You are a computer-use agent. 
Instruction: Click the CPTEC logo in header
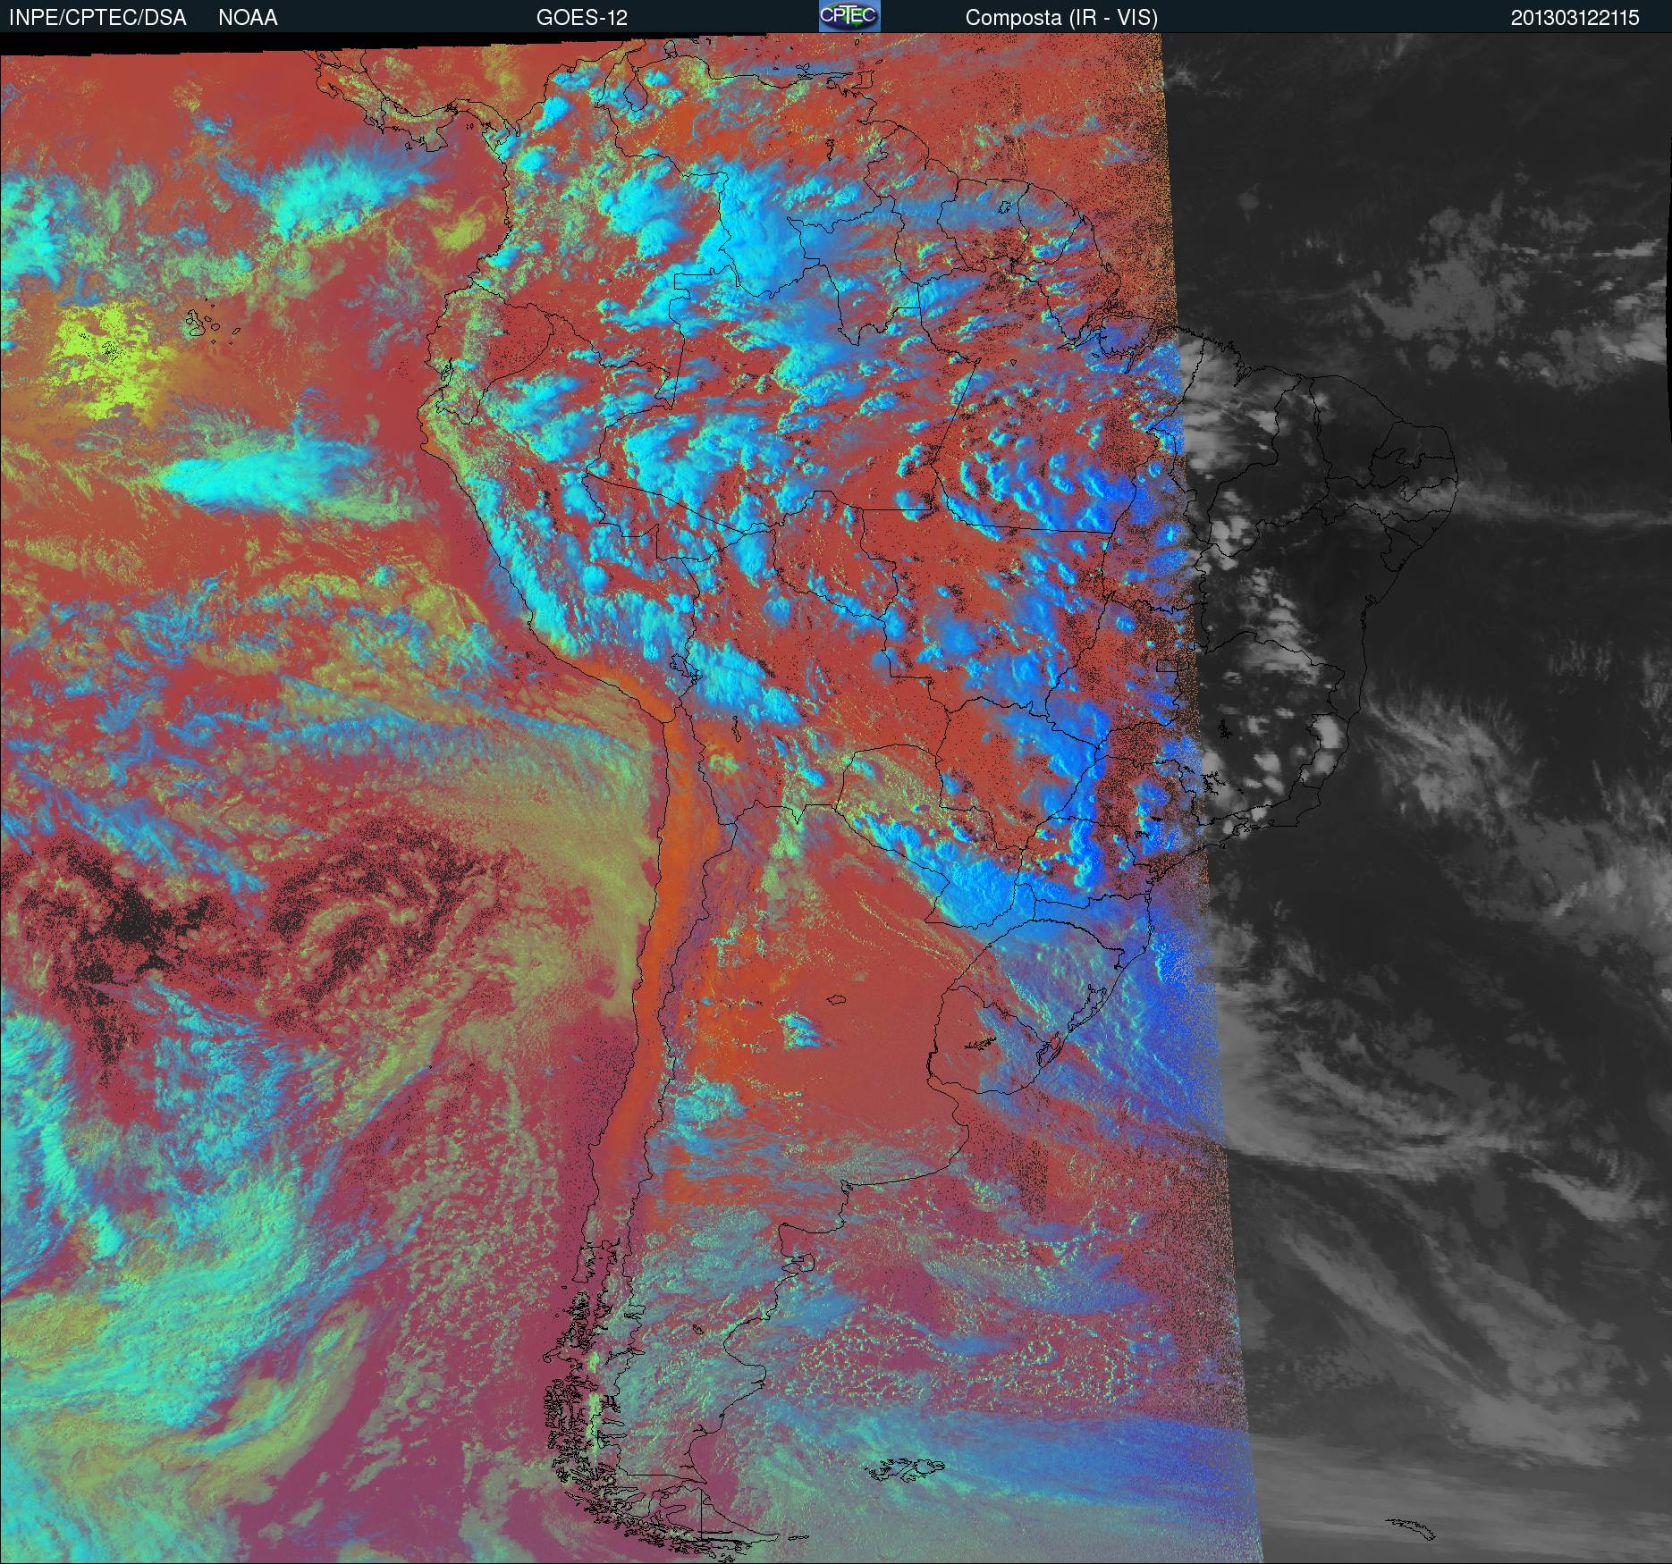(849, 16)
